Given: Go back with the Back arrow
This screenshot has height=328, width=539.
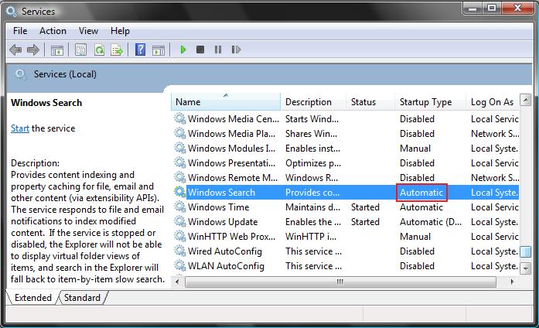Looking at the screenshot, I should pyautogui.click(x=15, y=50).
